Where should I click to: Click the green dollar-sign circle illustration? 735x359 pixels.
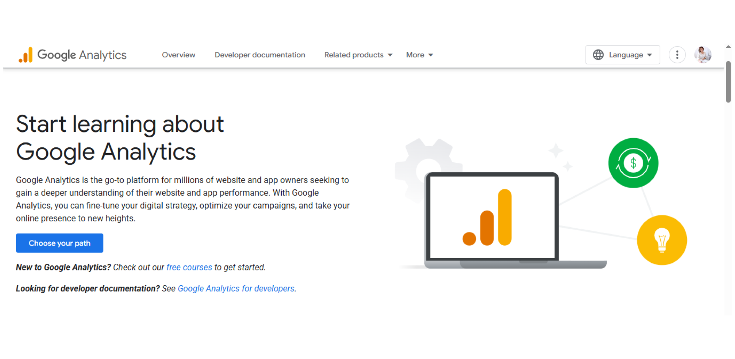tap(633, 163)
